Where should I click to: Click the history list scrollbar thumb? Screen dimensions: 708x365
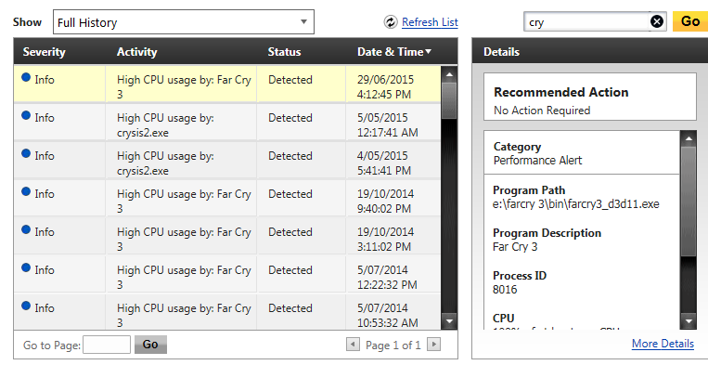(449, 100)
